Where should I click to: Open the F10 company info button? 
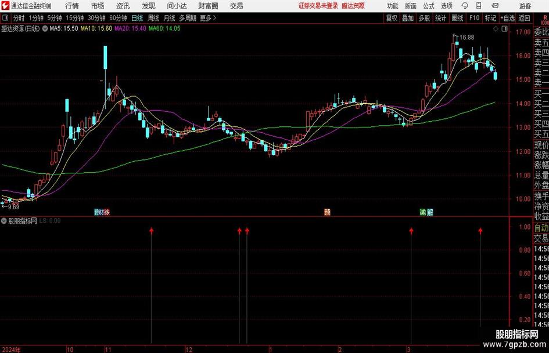pyautogui.click(x=474, y=18)
